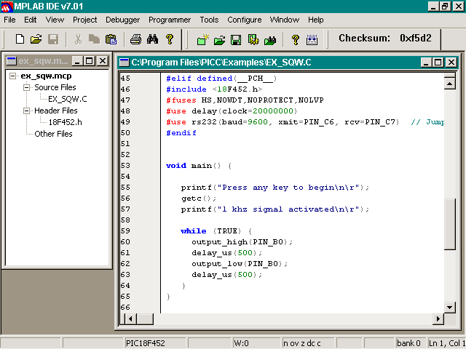Open the Edit menu

pyautogui.click(x=31, y=20)
